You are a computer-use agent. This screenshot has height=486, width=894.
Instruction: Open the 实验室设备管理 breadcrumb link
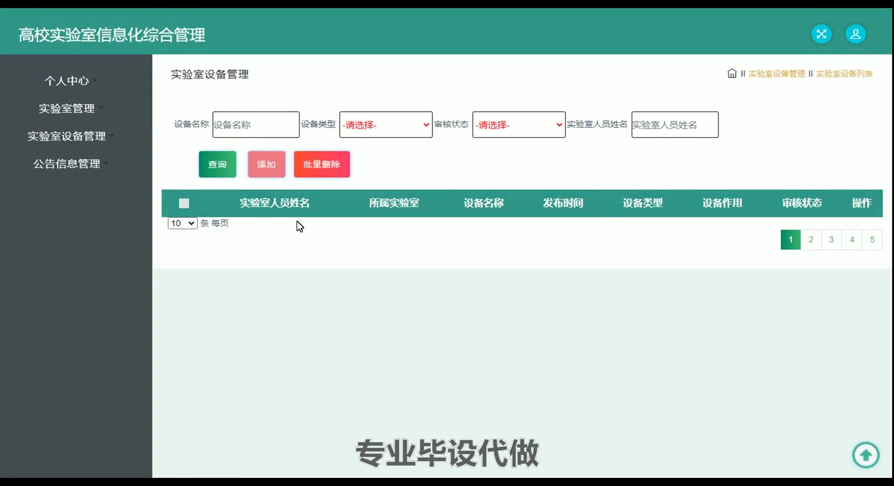click(x=776, y=74)
